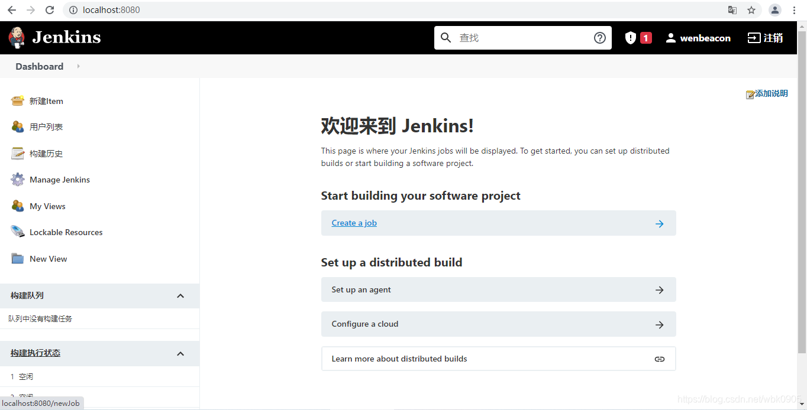Click the Configure a cloud arrow icon
This screenshot has height=410, width=807.
coord(660,325)
